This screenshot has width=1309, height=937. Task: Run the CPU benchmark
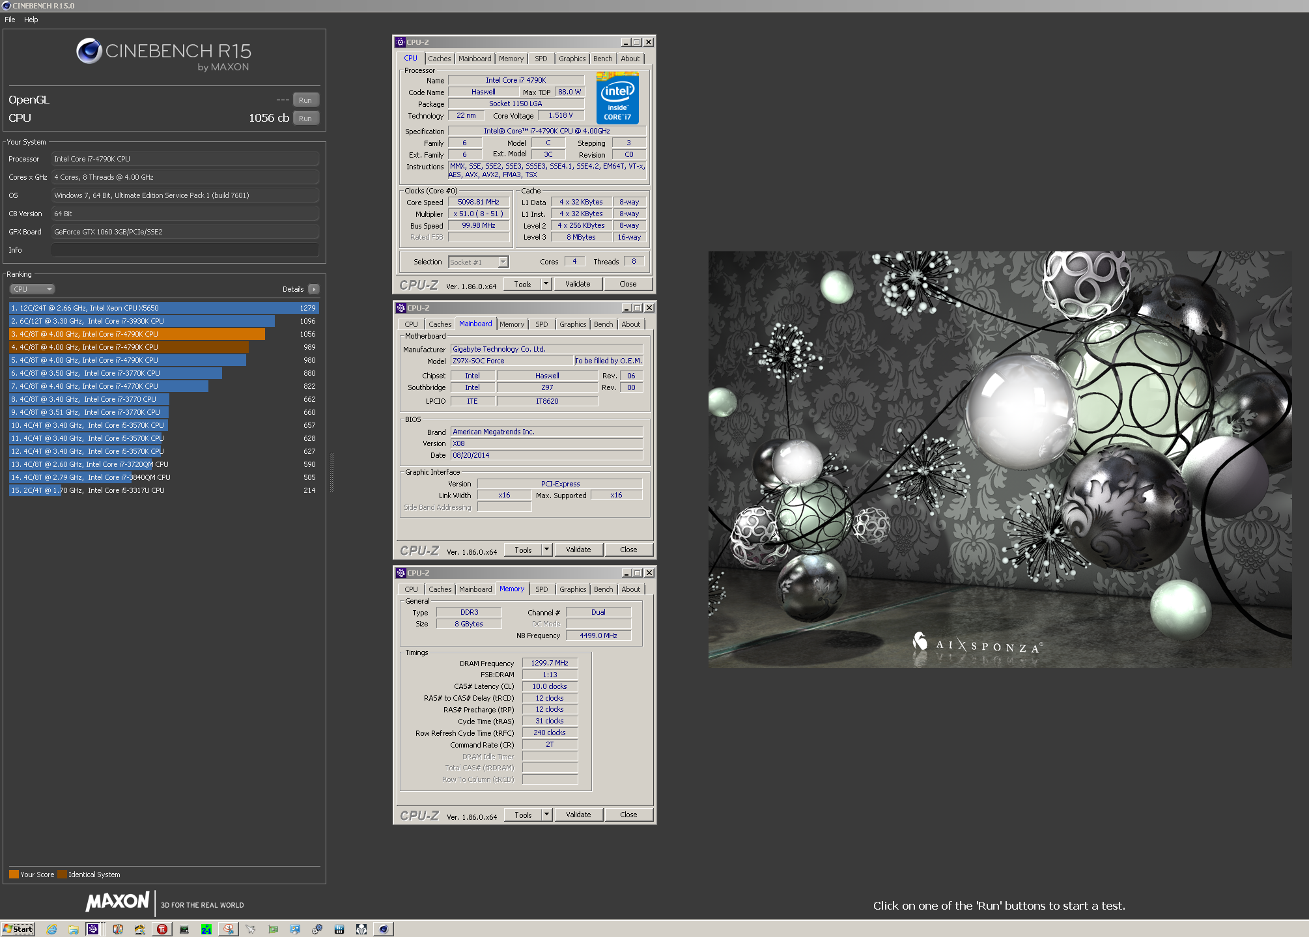tap(305, 119)
